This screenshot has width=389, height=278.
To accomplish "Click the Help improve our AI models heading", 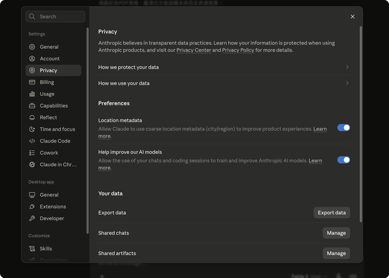I will tap(130, 152).
